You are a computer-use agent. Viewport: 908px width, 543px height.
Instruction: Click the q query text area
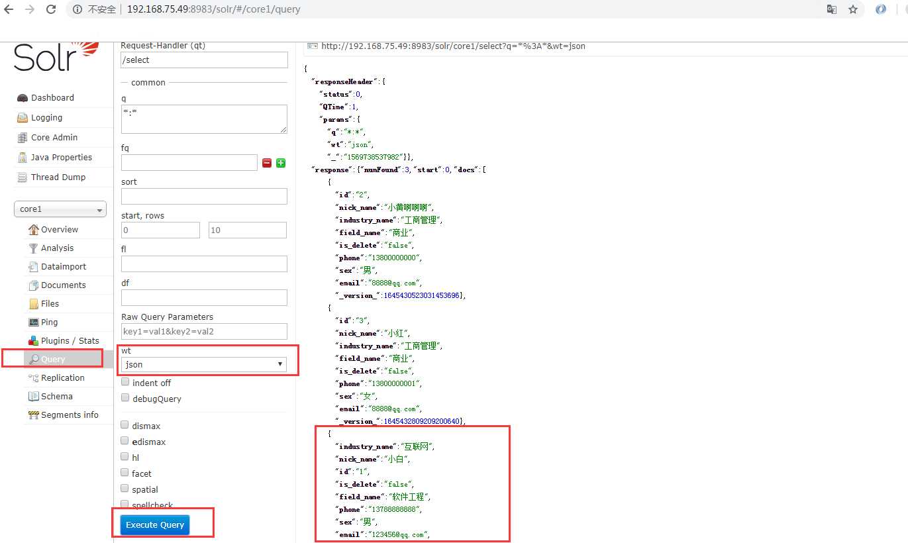204,119
